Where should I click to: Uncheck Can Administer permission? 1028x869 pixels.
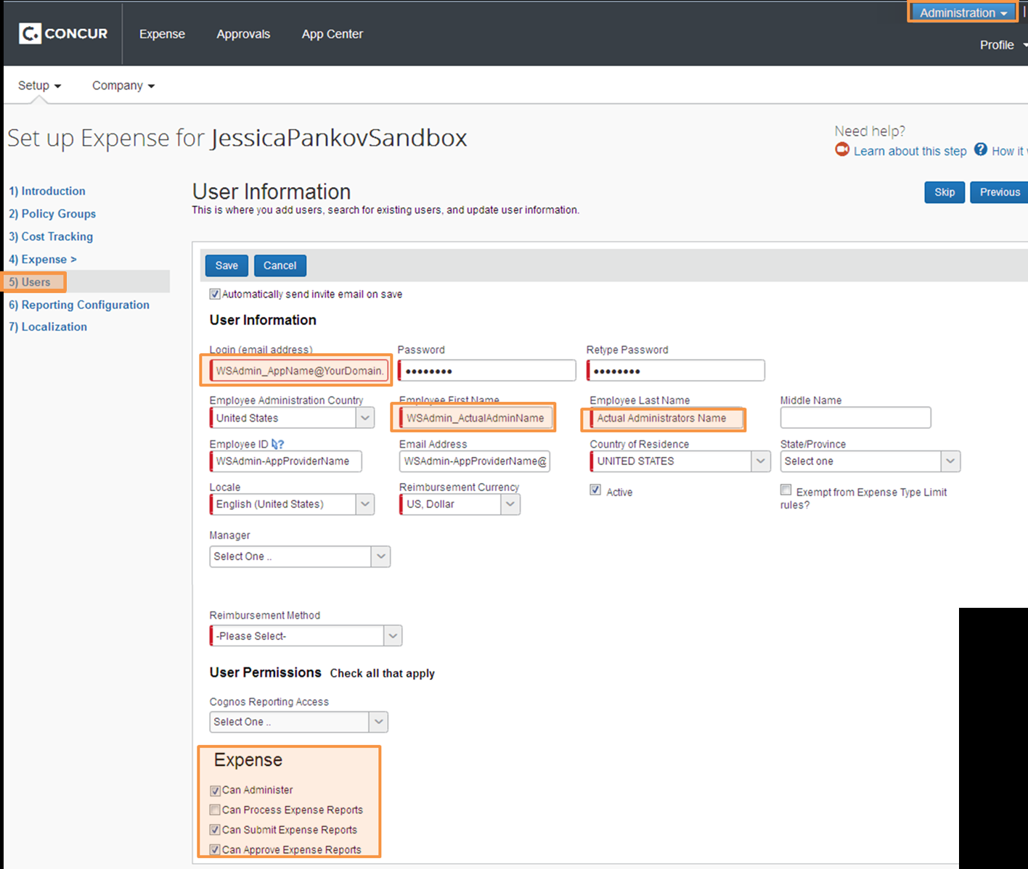coord(215,791)
